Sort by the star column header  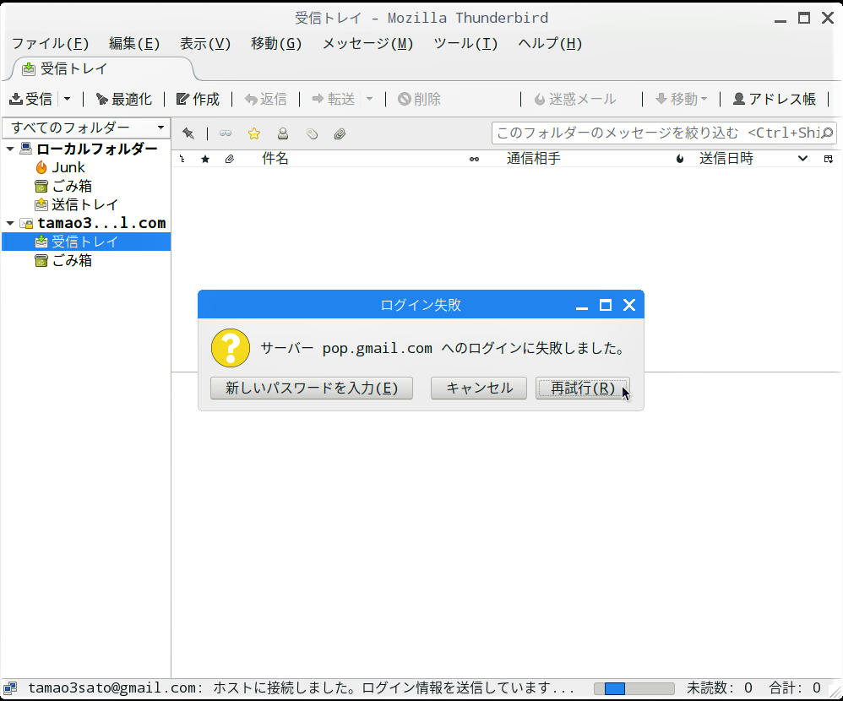(x=204, y=159)
